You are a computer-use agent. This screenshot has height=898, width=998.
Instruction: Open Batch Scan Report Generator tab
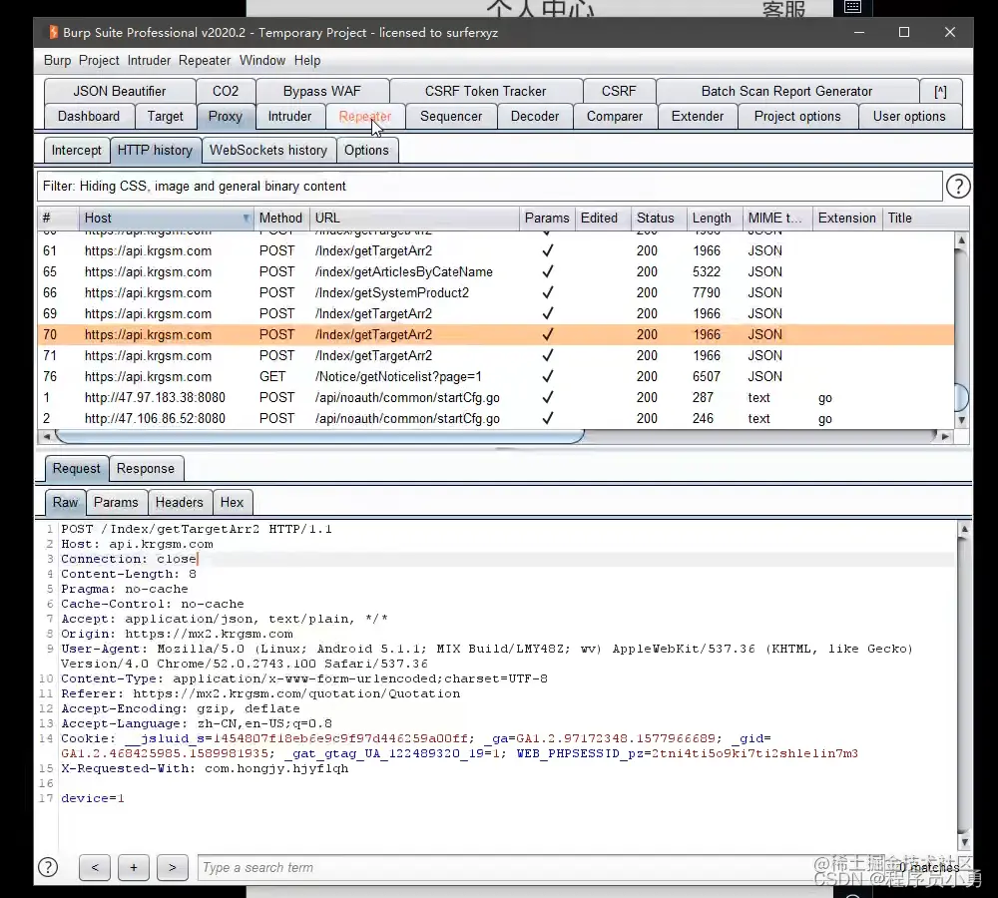[786, 91]
